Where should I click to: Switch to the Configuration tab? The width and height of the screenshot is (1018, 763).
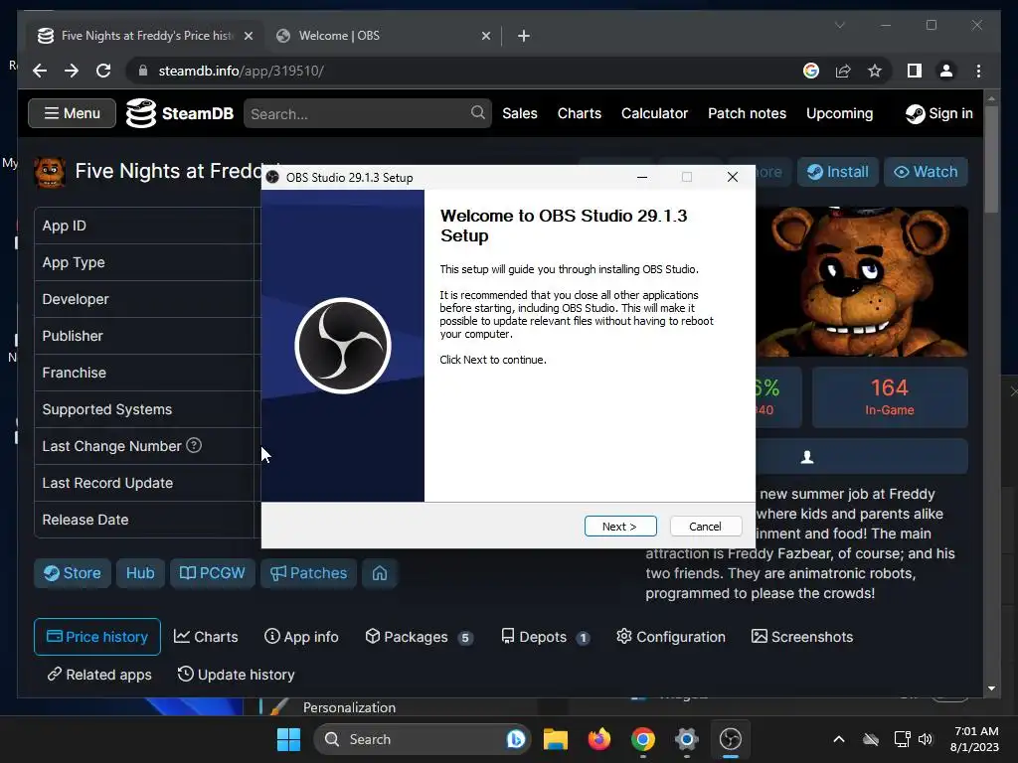click(671, 637)
